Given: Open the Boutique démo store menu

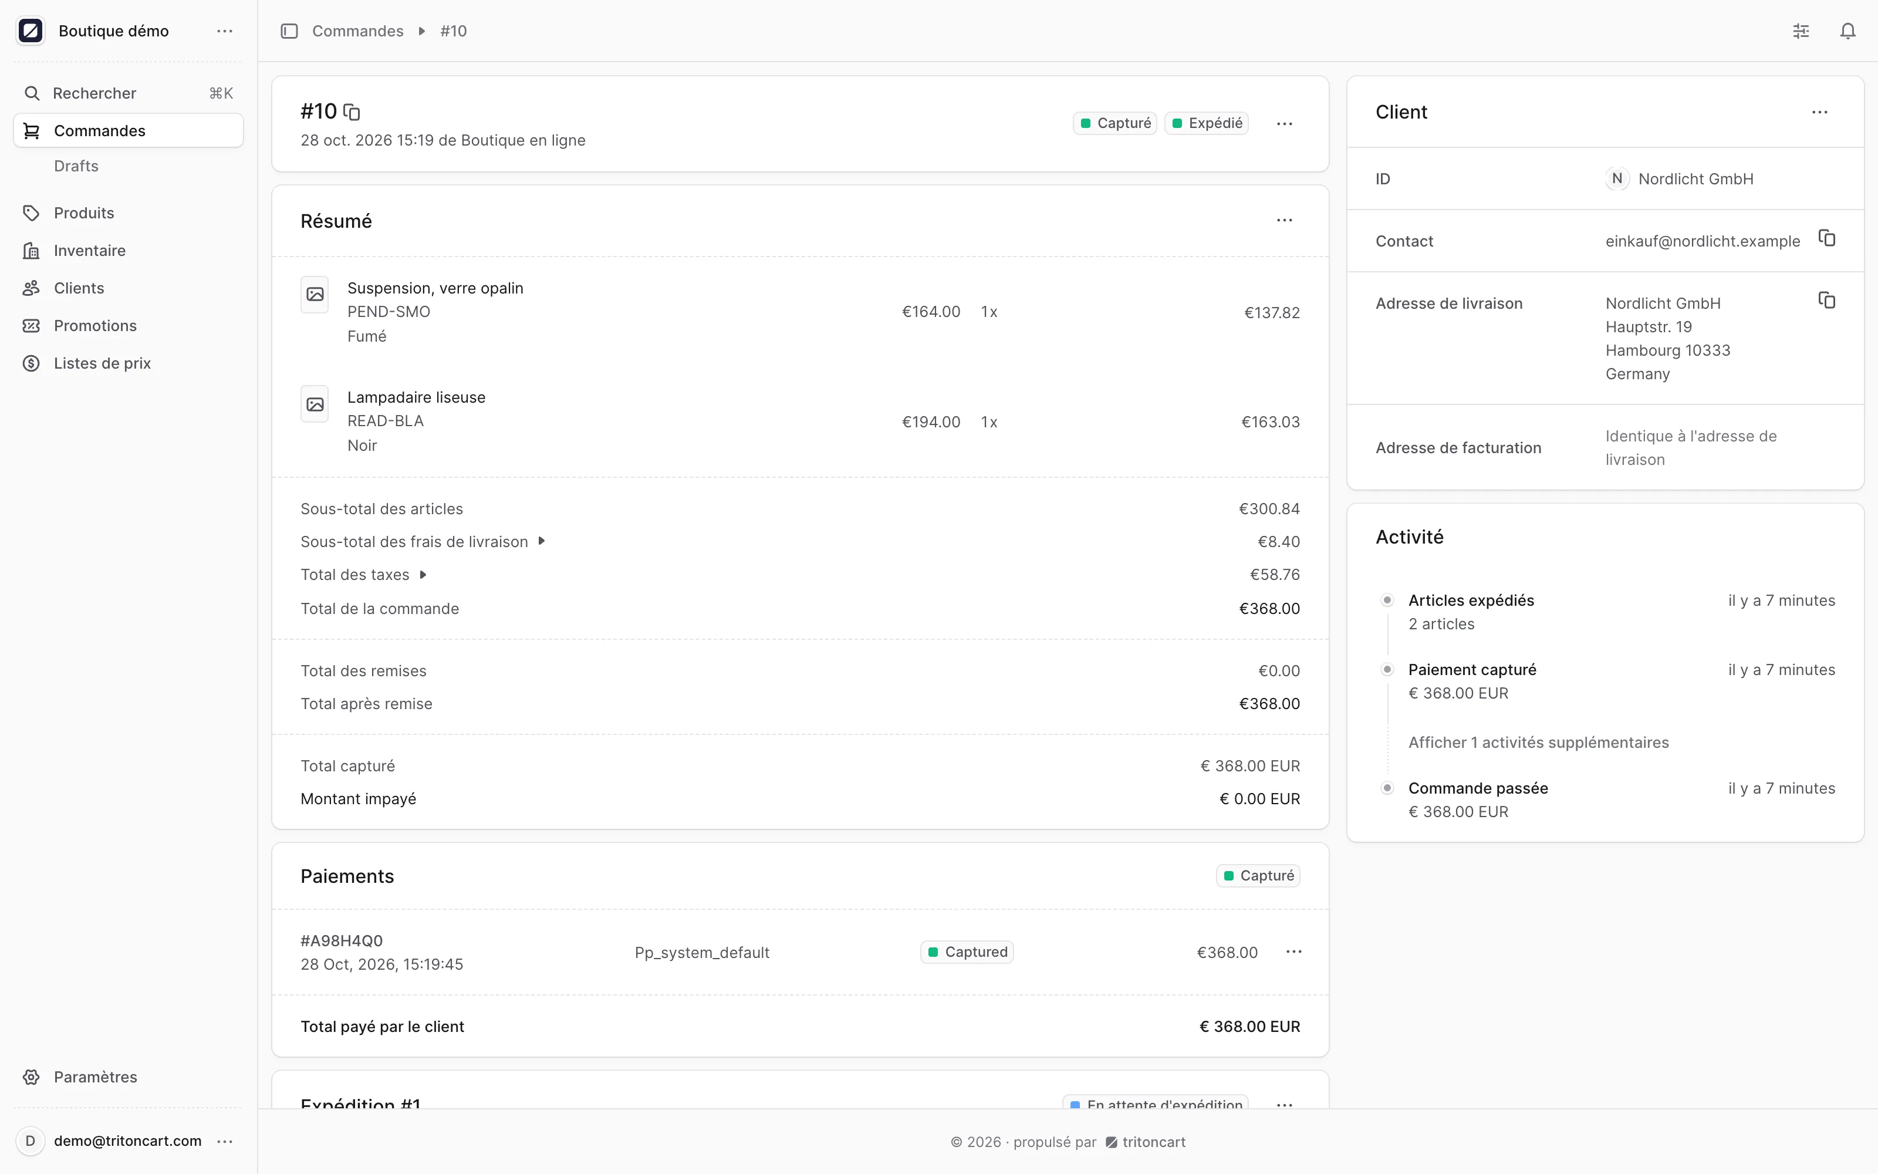Looking at the screenshot, I should pyautogui.click(x=225, y=31).
